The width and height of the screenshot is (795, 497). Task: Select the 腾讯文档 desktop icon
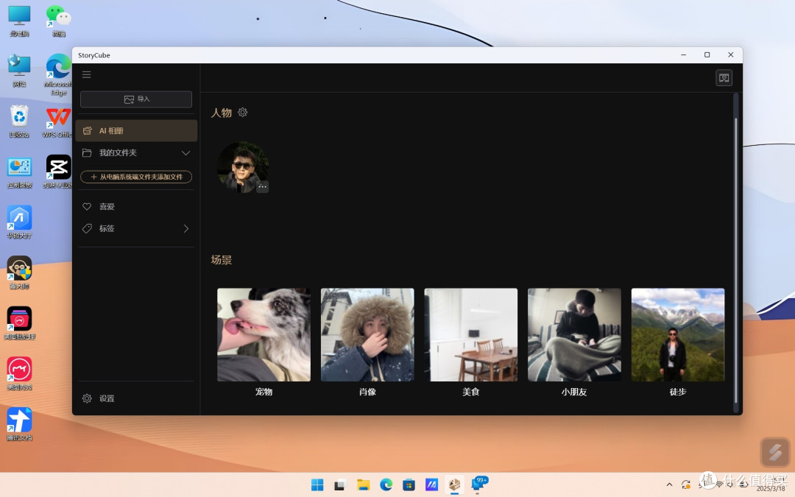click(19, 424)
